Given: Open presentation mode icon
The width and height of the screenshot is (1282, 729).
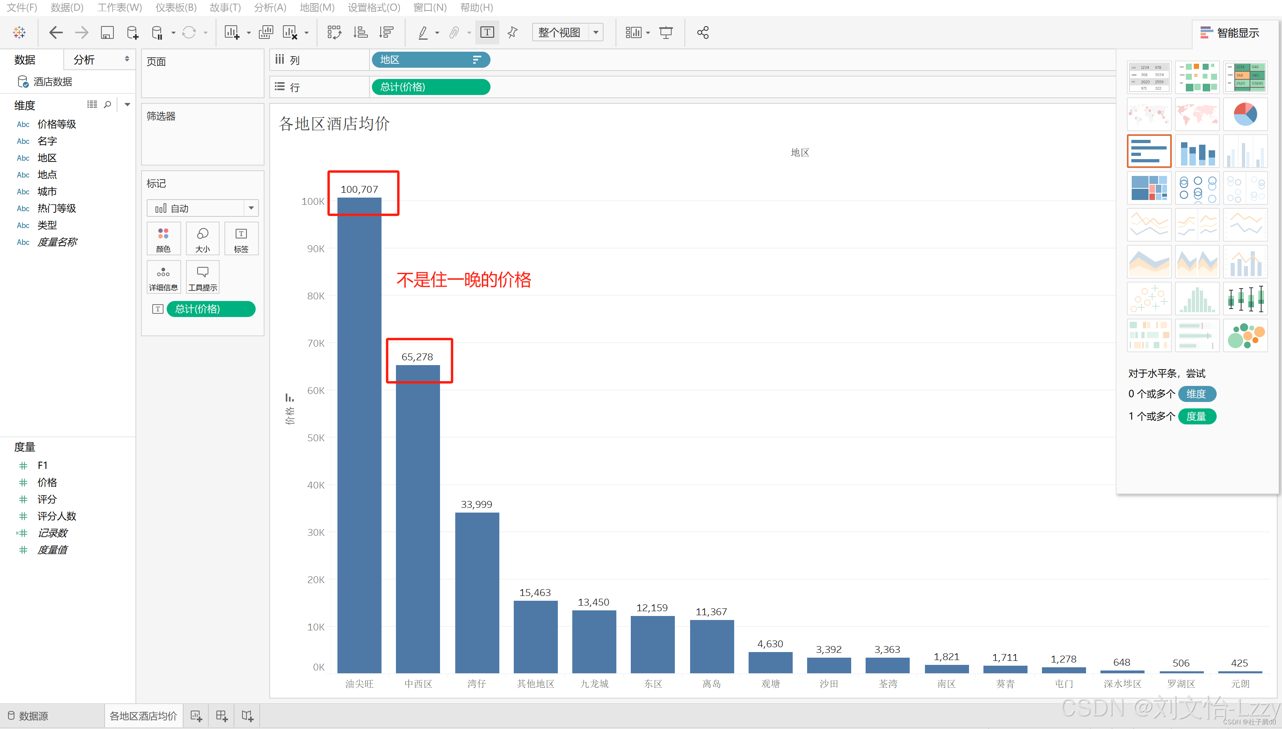Looking at the screenshot, I should 666,33.
